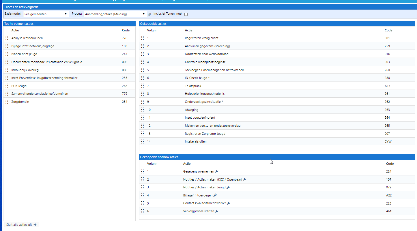Image resolution: width=417 pixels, height=231 pixels.
Task: Click the Code column header in Toe te voegen acties
Action: (x=126, y=30)
